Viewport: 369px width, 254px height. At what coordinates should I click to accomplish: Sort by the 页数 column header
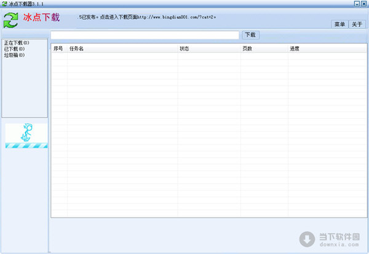point(264,49)
